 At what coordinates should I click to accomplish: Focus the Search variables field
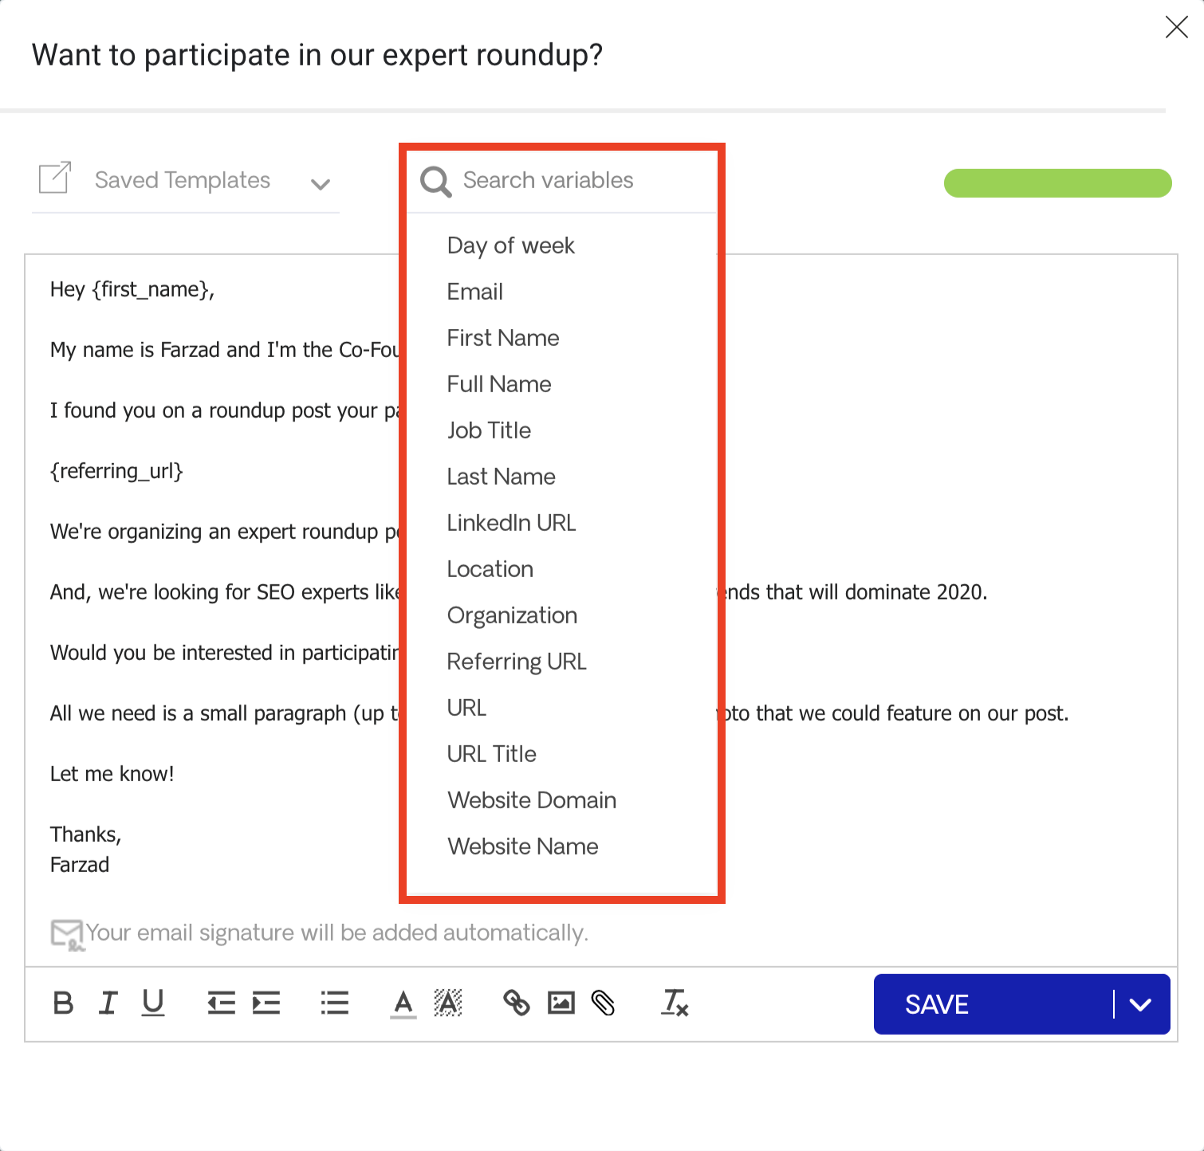click(561, 180)
